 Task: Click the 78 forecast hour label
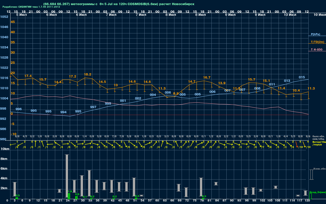click(x=202, y=201)
